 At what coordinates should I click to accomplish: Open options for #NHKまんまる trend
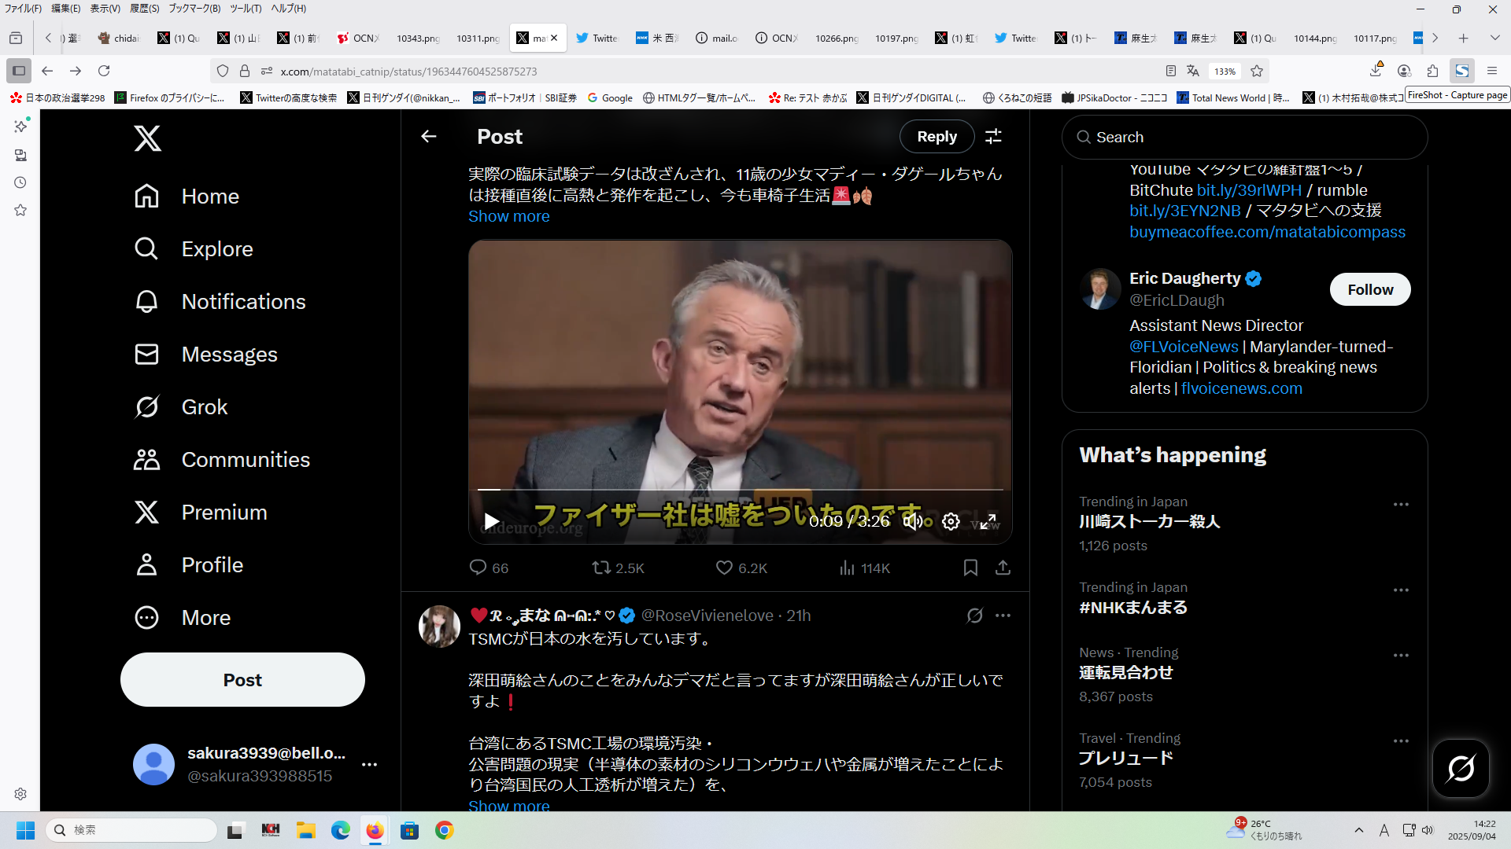pyautogui.click(x=1400, y=590)
